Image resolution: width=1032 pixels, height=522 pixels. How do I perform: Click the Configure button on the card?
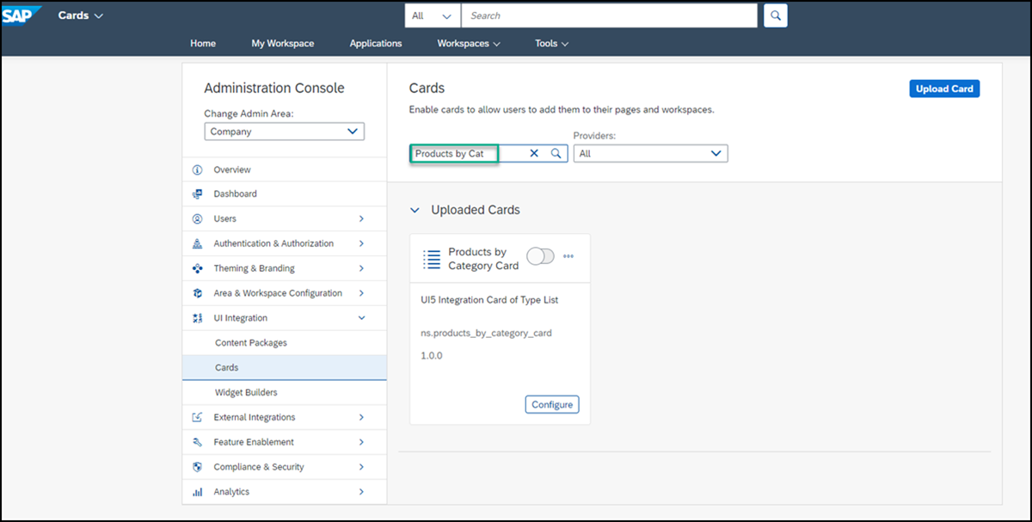coord(552,404)
